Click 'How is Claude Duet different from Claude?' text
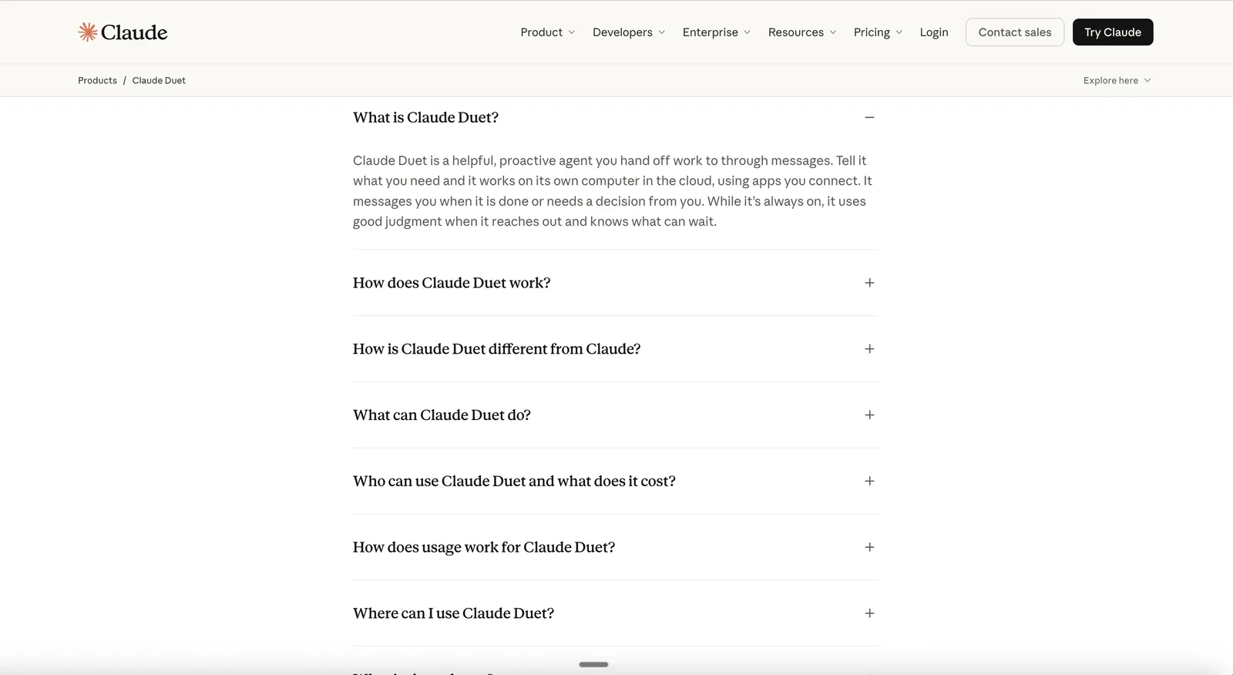Image resolution: width=1233 pixels, height=675 pixels. coord(496,349)
